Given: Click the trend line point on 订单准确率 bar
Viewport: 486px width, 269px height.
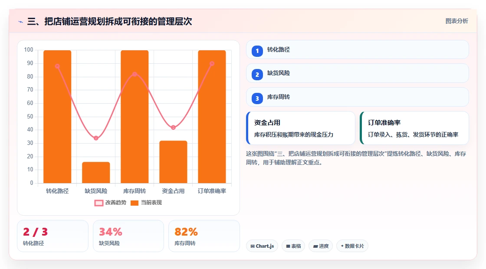Looking at the screenshot, I should [x=212, y=63].
